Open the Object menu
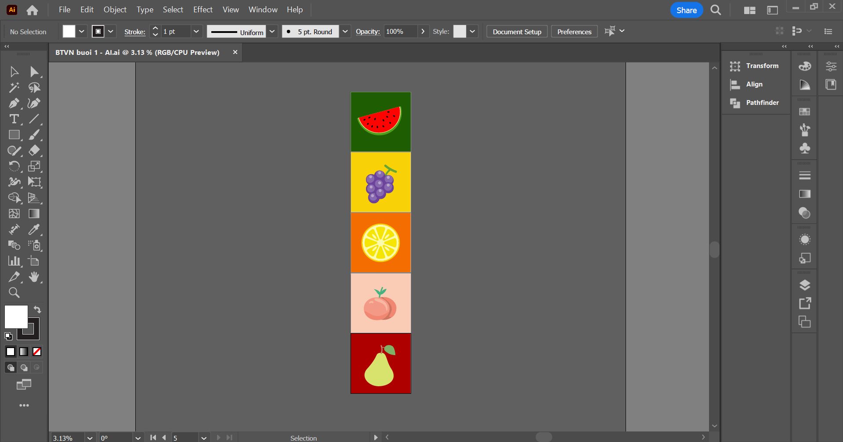The height and width of the screenshot is (442, 843). click(115, 10)
